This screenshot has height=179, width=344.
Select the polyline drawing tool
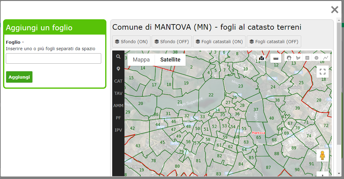326,58
